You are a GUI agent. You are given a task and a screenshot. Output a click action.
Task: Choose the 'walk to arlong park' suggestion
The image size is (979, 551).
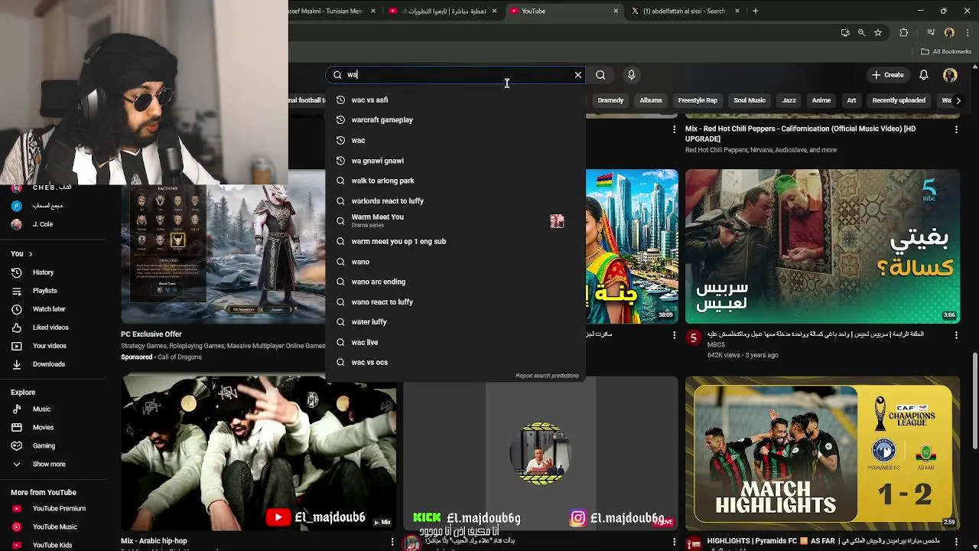(456, 181)
